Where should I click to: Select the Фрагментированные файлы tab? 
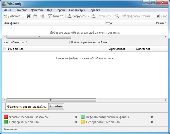click(x=27, y=107)
